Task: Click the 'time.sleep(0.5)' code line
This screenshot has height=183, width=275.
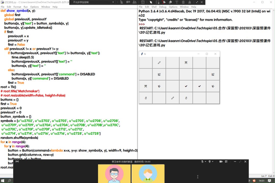Action: [x=23, y=57]
